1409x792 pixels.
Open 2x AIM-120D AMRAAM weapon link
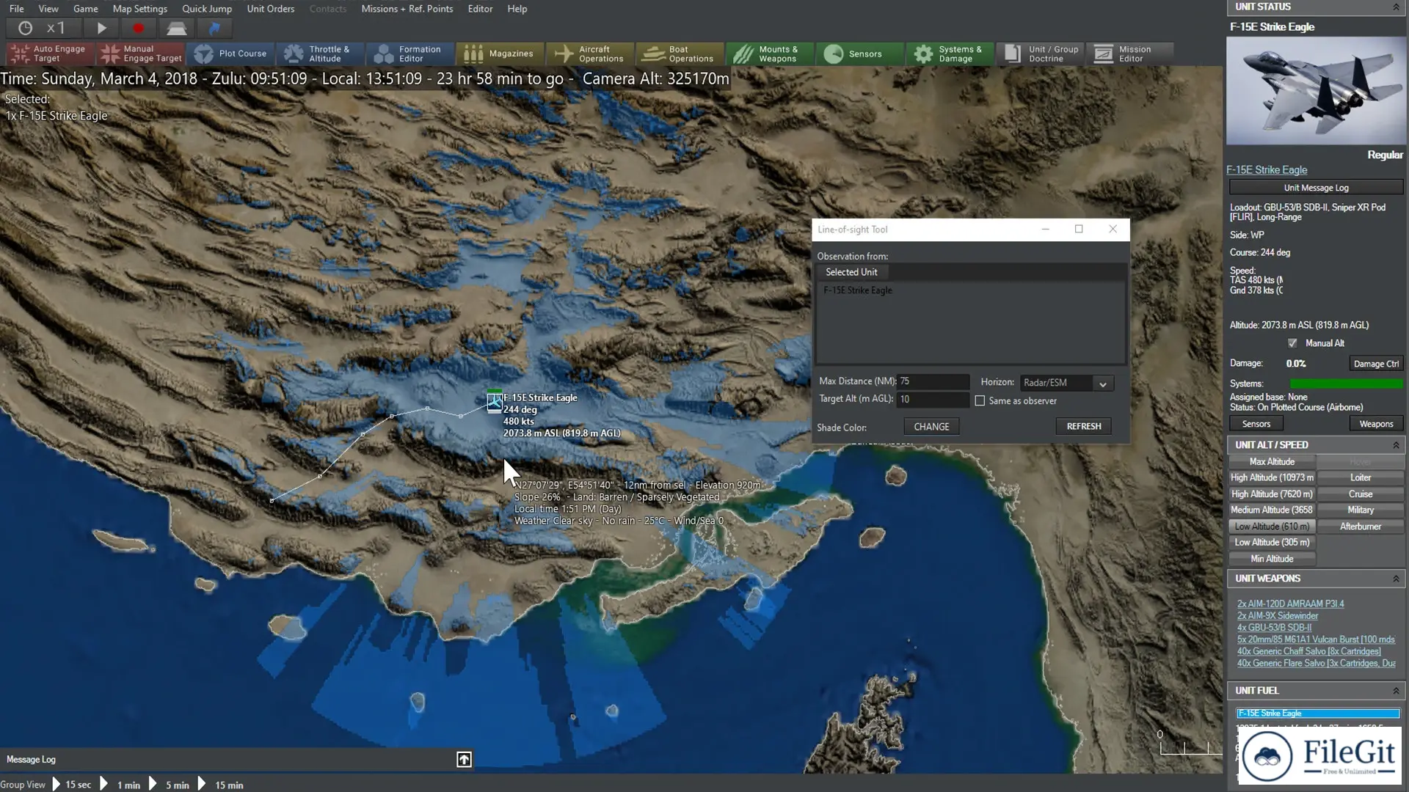1290,604
